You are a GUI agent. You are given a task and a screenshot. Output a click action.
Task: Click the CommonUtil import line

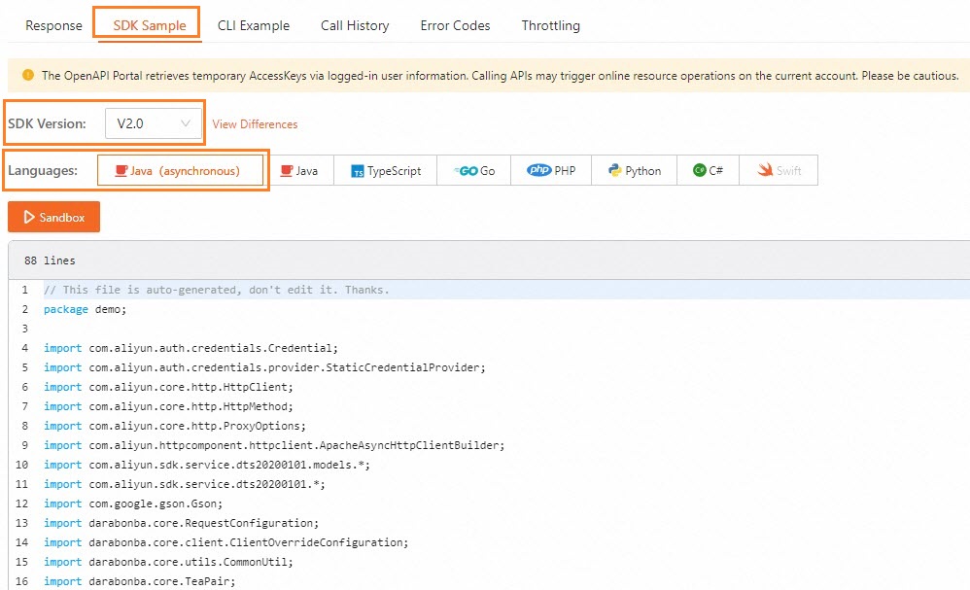pos(168,562)
